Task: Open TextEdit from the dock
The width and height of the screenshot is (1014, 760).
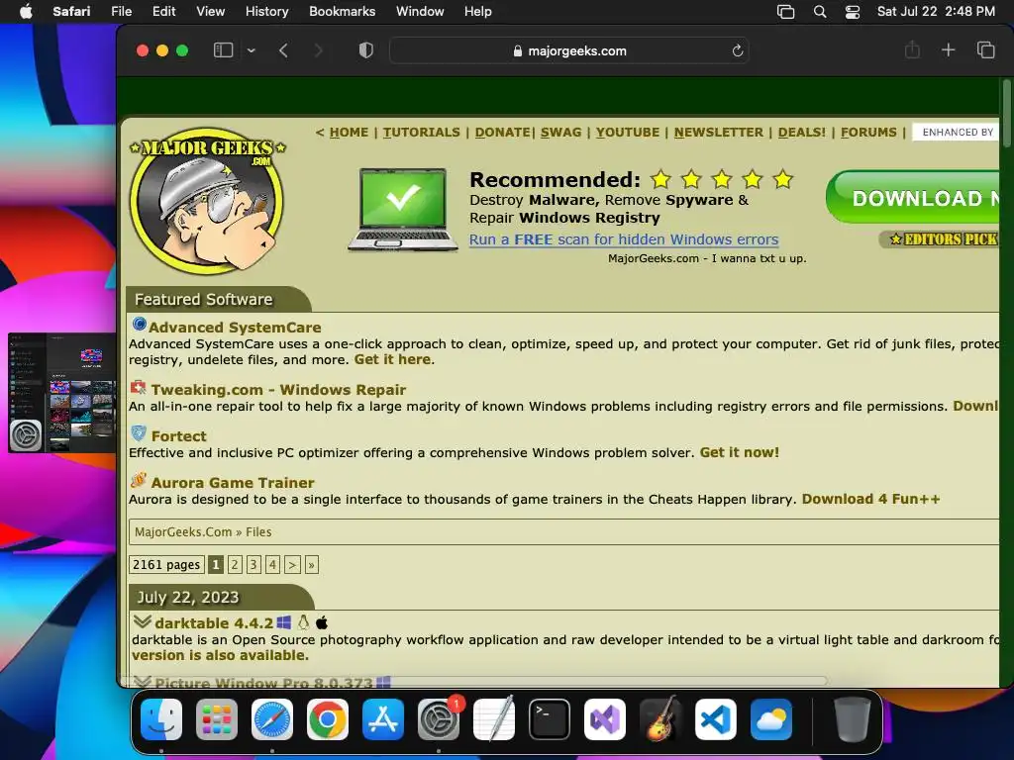Action: 494,719
